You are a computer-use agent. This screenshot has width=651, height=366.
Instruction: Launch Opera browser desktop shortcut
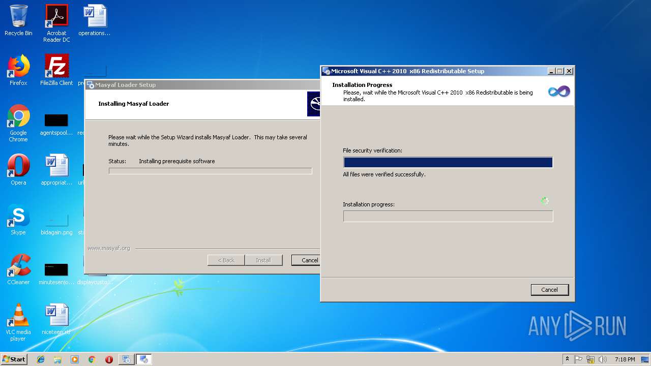(18, 170)
